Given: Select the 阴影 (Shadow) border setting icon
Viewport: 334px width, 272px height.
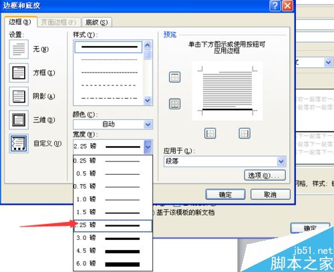Looking at the screenshot, I should point(19,96).
